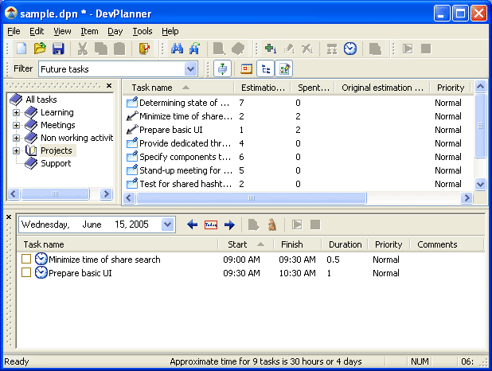Viewport: 492px width, 371px height.
Task: Click the 09:00 AM start time cell
Action: click(241, 260)
